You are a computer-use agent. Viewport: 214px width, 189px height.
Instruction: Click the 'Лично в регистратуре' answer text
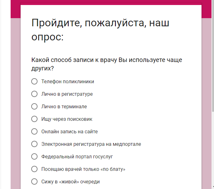click(67, 94)
